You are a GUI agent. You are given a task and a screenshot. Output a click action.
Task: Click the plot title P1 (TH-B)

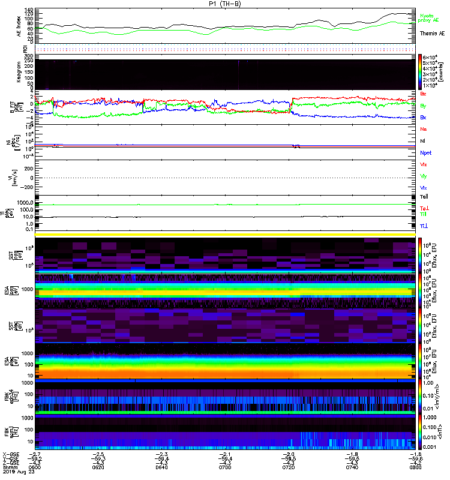[x=225, y=4]
